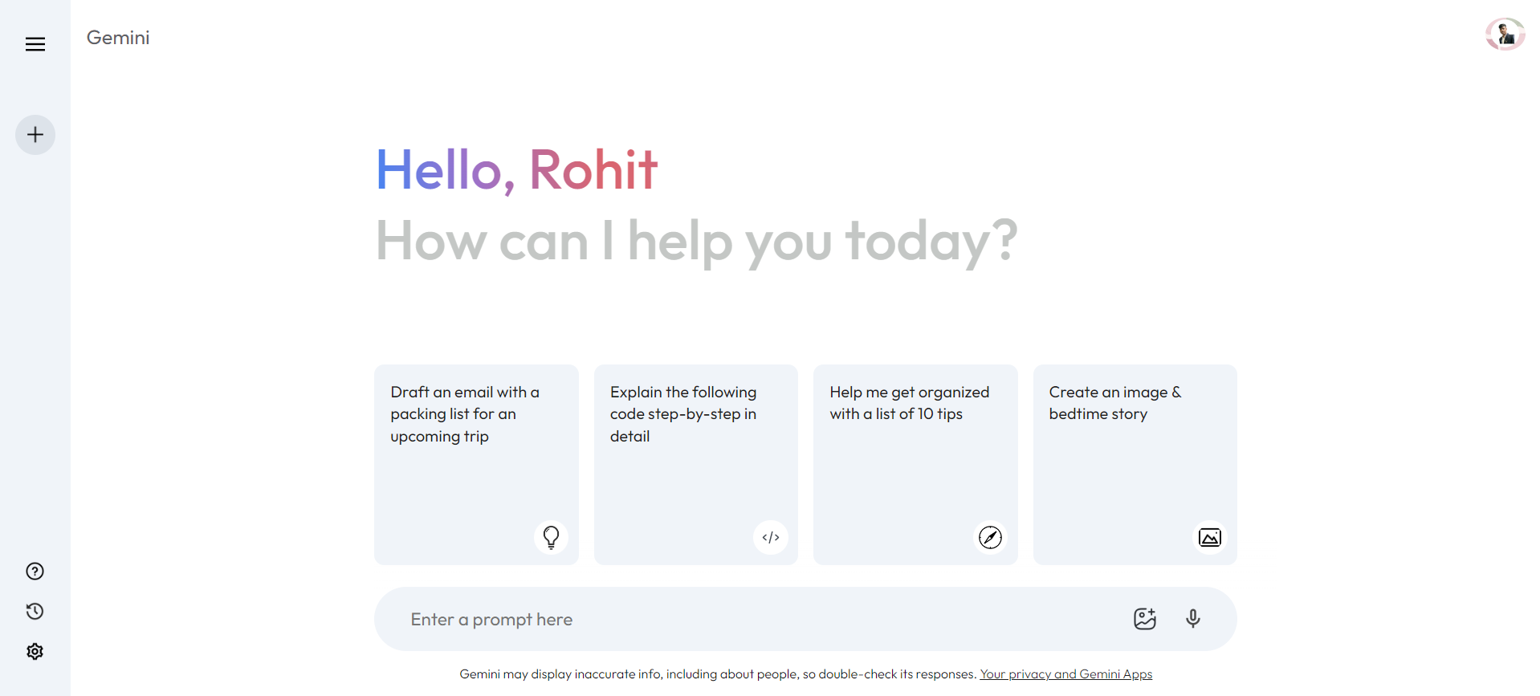Select the Explain the following code suggestion

(x=696, y=465)
